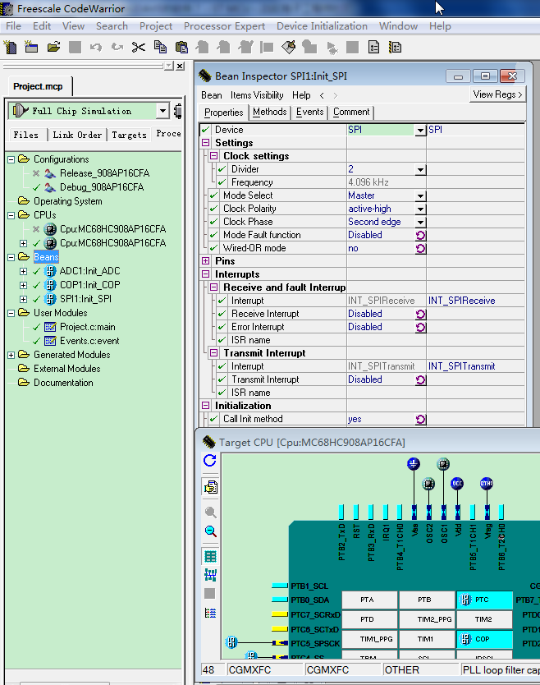540x685 pixels.
Task: Open the Items Visibility menu in Bean Inspector
Action: (257, 95)
